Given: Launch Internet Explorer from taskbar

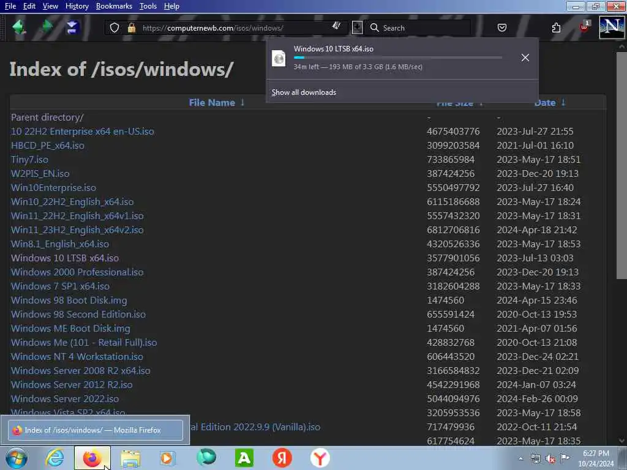Looking at the screenshot, I should tap(54, 458).
